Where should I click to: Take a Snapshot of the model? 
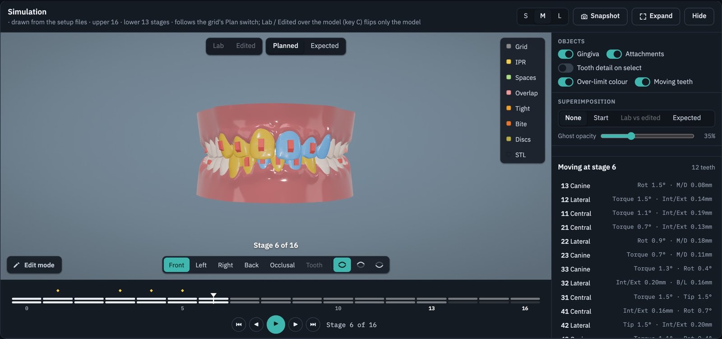tap(600, 16)
